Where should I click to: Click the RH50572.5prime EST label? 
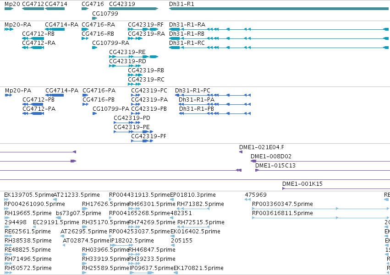coord(28,268)
